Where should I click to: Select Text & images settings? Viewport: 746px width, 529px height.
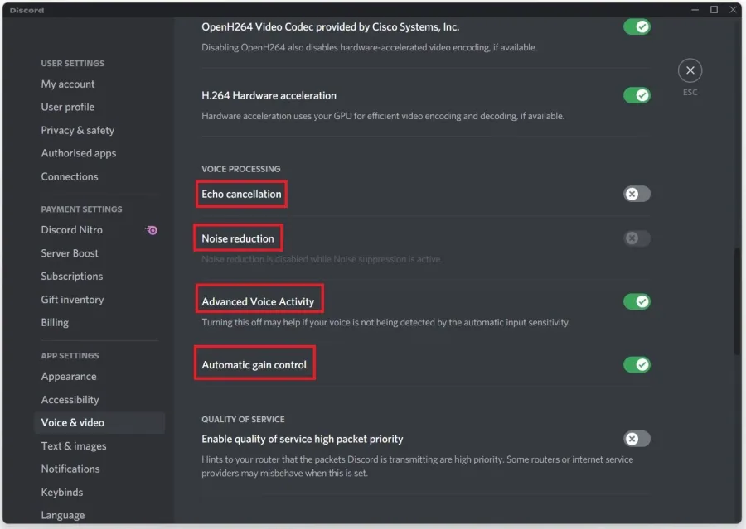(74, 446)
